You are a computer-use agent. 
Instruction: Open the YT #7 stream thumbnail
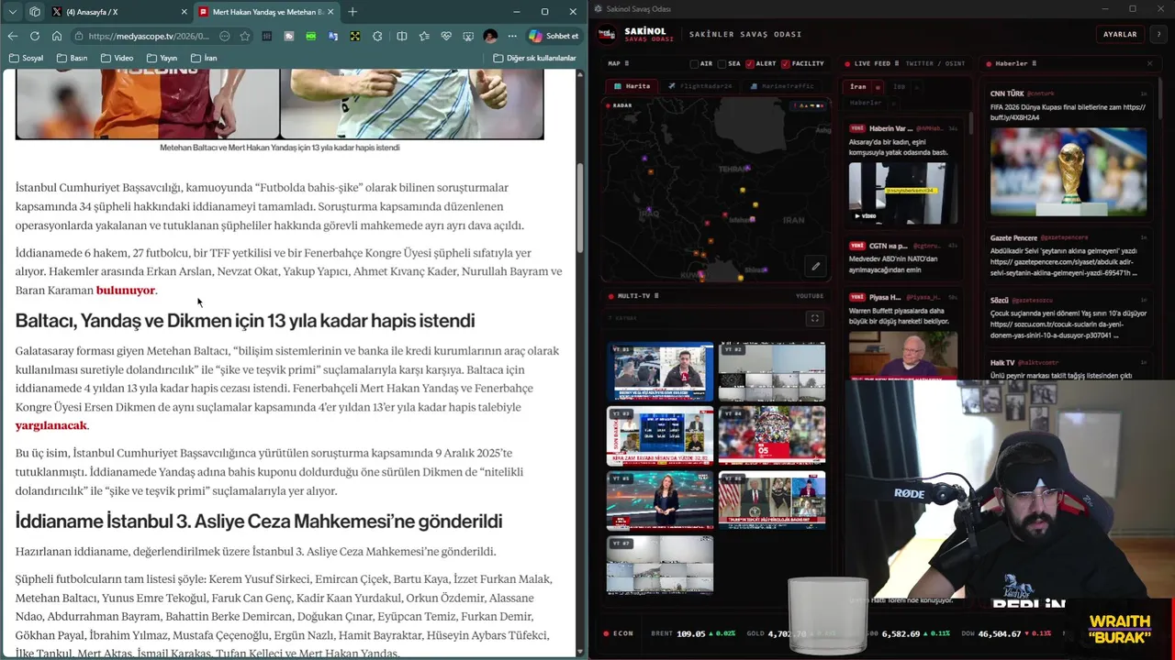pyautogui.click(x=660, y=565)
